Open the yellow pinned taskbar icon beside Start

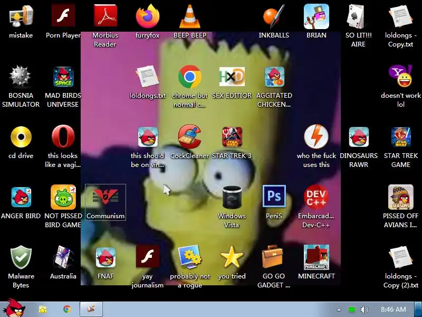tap(43, 309)
